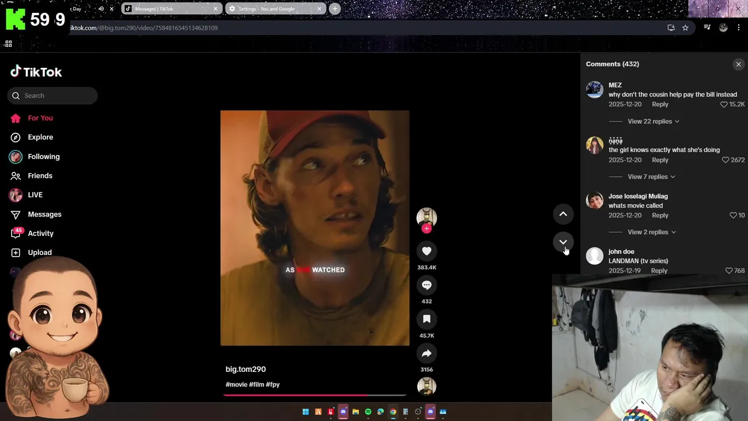The height and width of the screenshot is (421, 748).
Task: Open the spinning sound disc below share
Action: (x=427, y=387)
